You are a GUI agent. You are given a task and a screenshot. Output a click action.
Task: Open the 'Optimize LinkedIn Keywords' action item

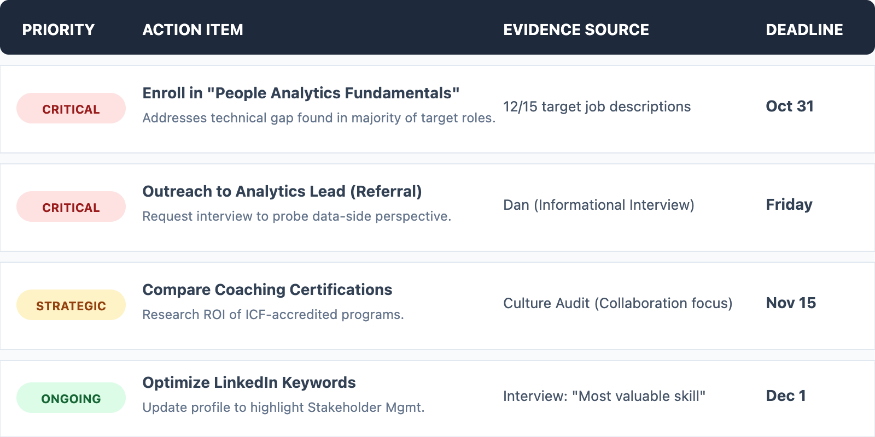click(249, 383)
